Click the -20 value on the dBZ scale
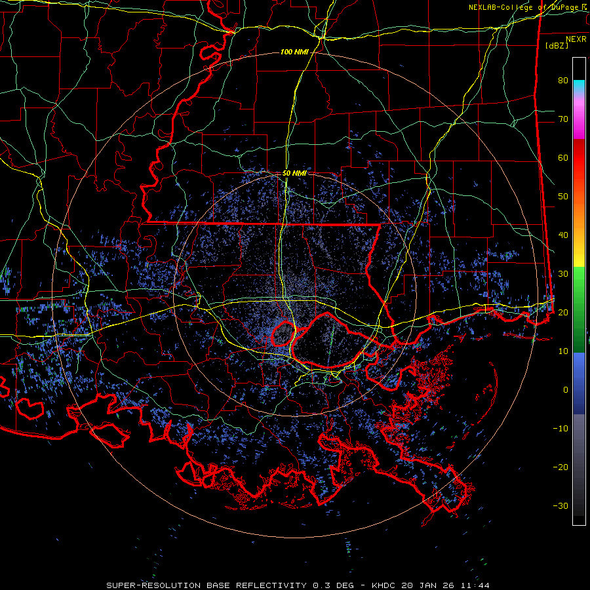The height and width of the screenshot is (590, 590). click(560, 467)
